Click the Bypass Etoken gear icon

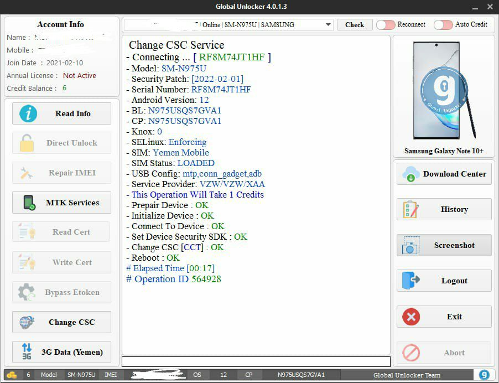coord(27,292)
